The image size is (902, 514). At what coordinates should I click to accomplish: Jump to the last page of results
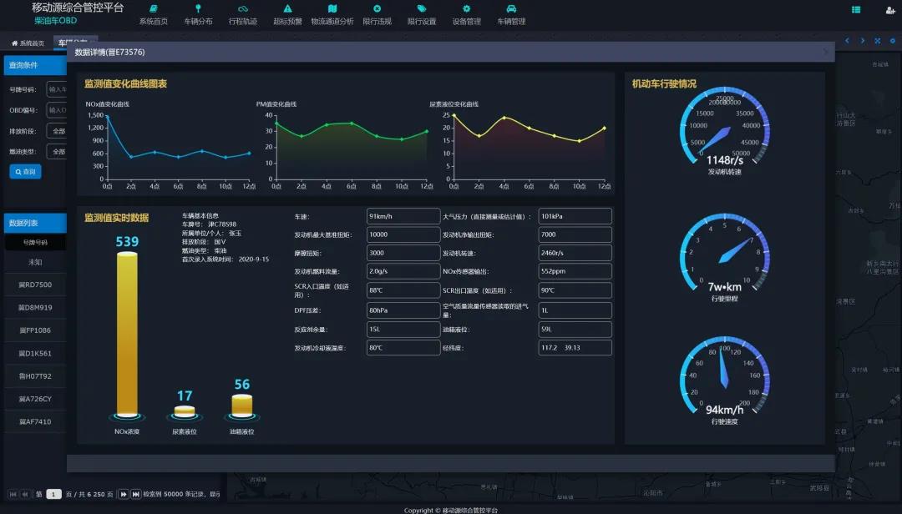click(x=135, y=494)
